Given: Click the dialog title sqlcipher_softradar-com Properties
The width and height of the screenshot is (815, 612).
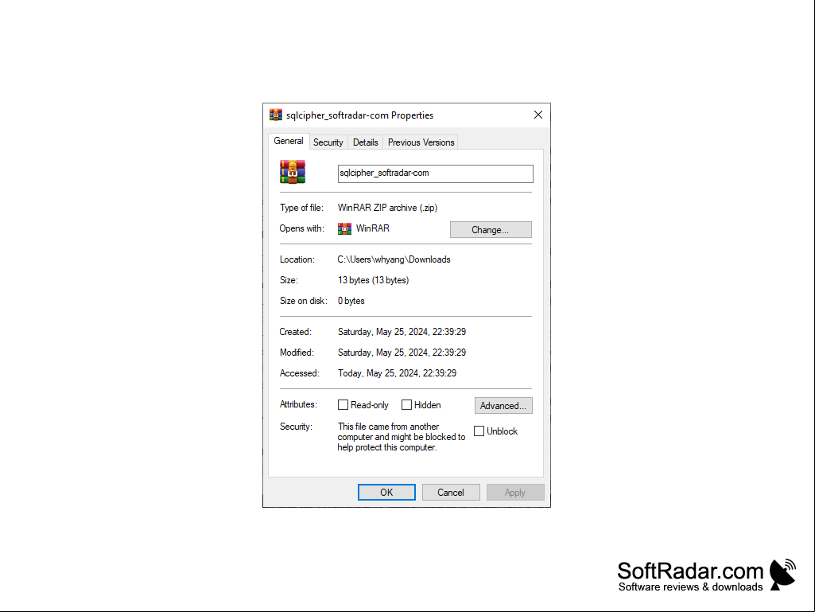Looking at the screenshot, I should [359, 115].
